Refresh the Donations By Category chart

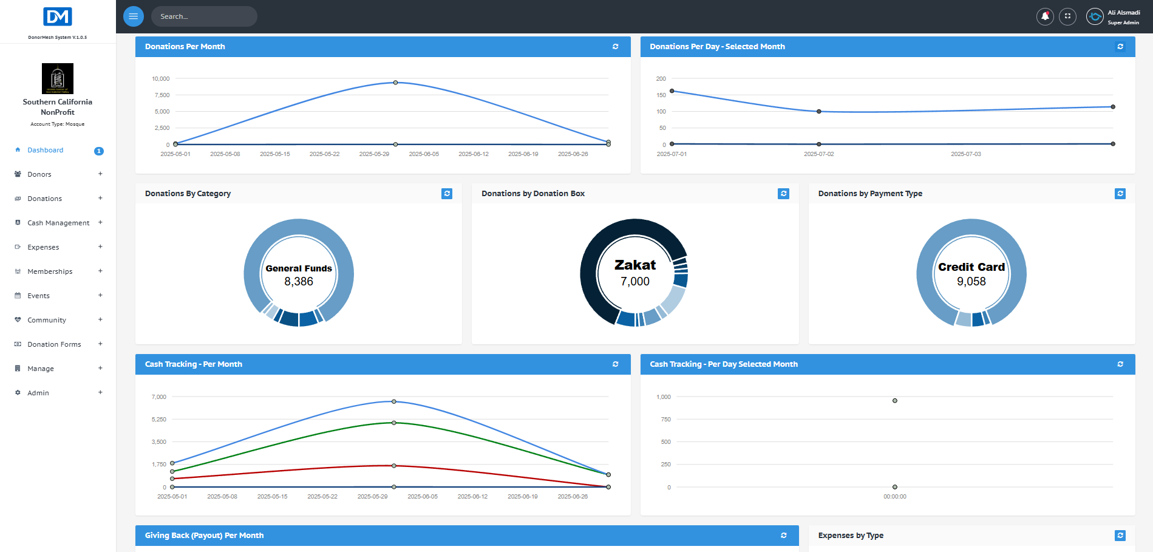pyautogui.click(x=447, y=194)
